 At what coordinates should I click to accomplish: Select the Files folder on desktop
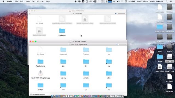[x=160, y=47]
